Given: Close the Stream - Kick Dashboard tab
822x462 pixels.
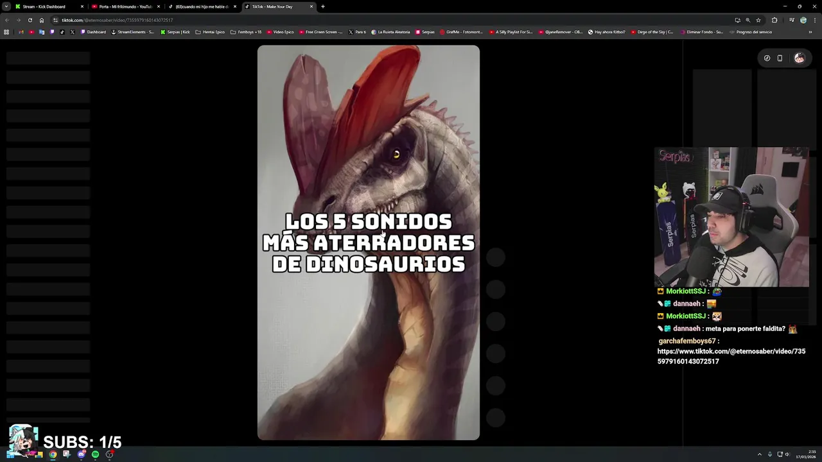Looking at the screenshot, I should click(82, 6).
